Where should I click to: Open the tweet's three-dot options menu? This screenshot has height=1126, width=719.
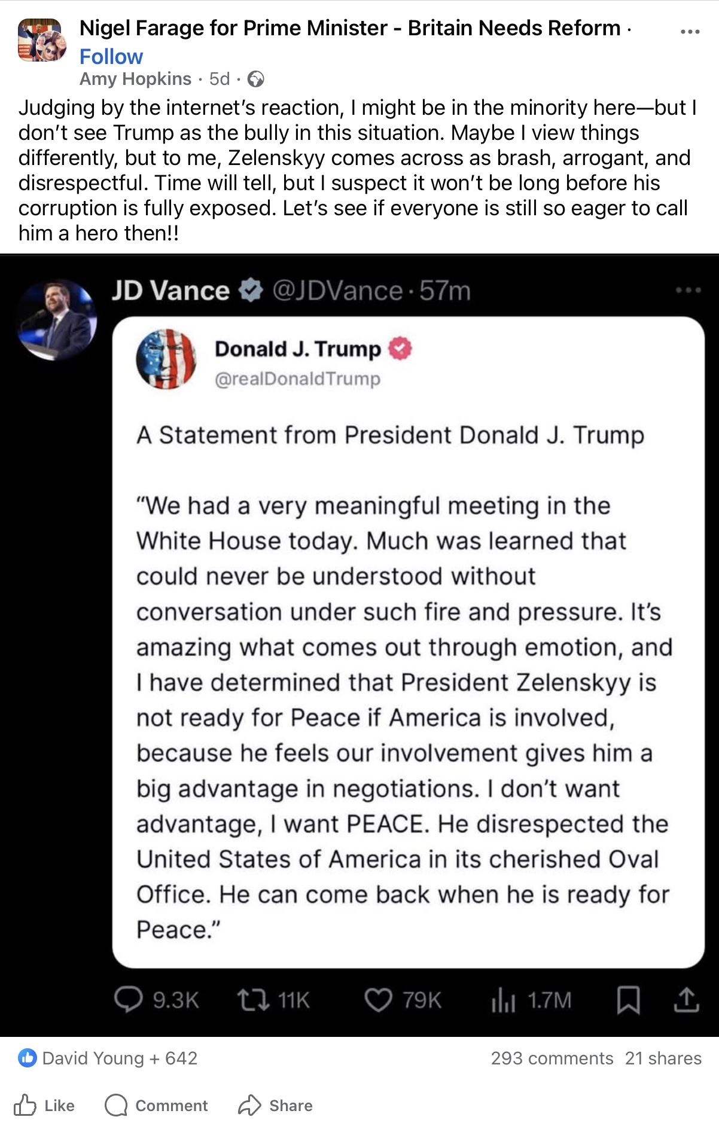click(688, 291)
